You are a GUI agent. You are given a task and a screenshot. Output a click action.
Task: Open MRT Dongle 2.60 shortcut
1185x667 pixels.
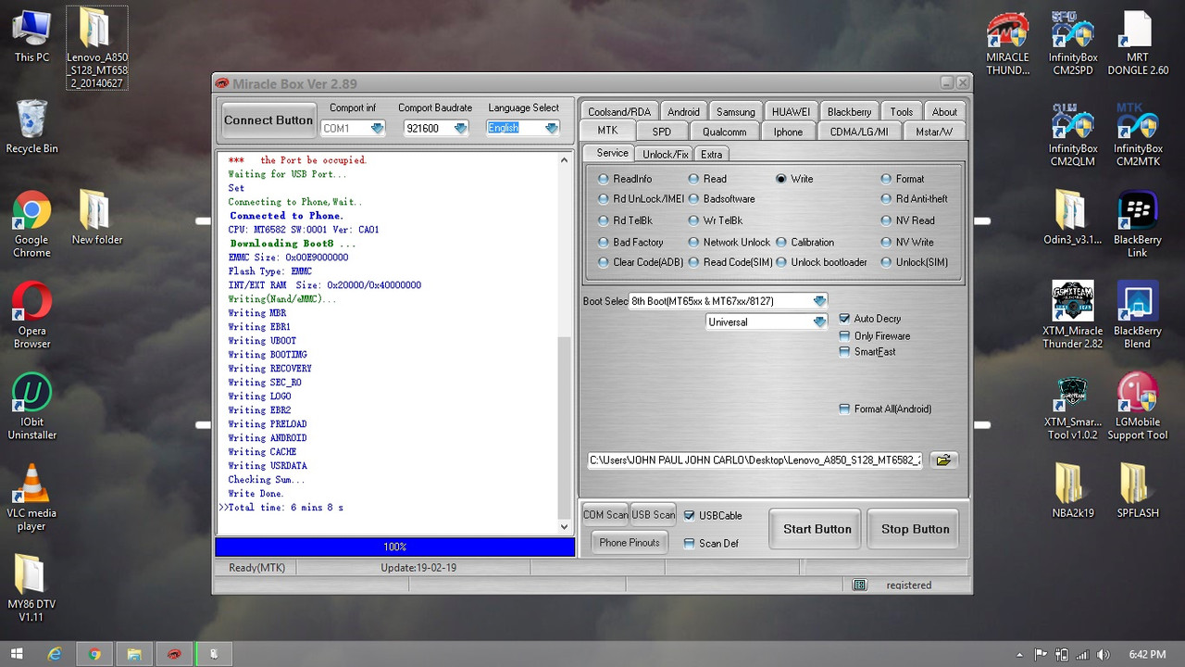tap(1138, 44)
